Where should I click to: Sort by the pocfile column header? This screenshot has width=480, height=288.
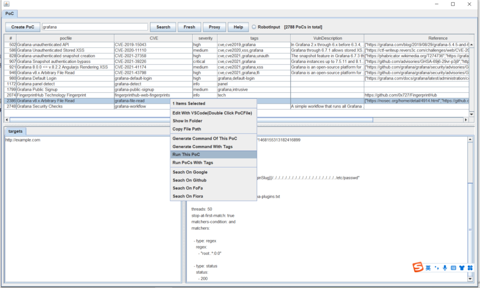(66, 38)
